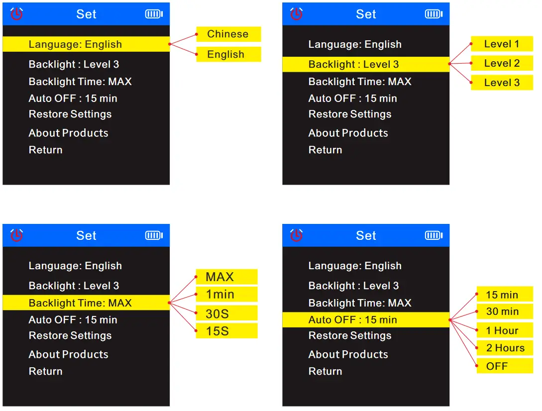Set auto off to 1 Hour option
542x411 pixels.
[x=505, y=330]
